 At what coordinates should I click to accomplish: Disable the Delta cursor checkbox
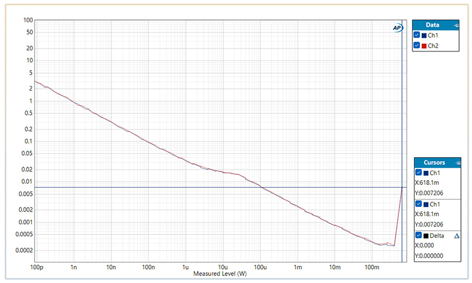418,236
